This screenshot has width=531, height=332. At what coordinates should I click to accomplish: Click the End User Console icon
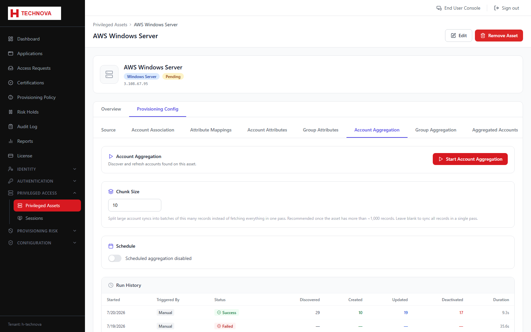click(439, 8)
